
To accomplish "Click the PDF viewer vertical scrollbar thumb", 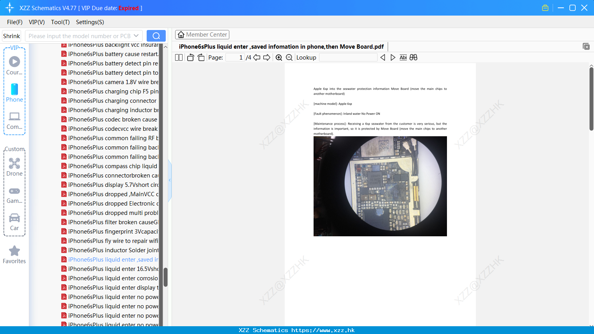I will (x=591, y=99).
